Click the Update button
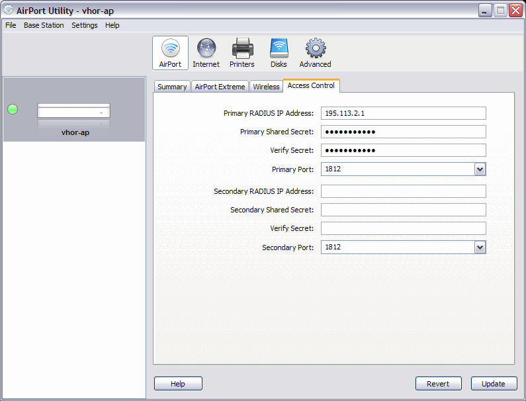Screen dimensions: 526x401 (494, 384)
